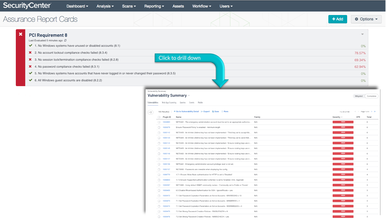Click the Add button
386x220 pixels.
tap(338, 19)
